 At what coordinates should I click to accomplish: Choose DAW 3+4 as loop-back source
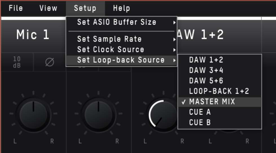[220, 70]
